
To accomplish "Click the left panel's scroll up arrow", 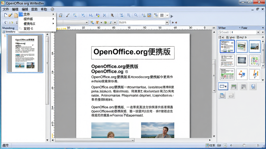I will pyautogui.click(x=47, y=34).
